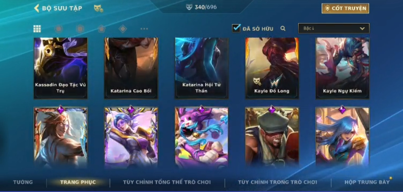
Task: Toggle the Đã Sở Hữu checkbox
Action: [236, 28]
